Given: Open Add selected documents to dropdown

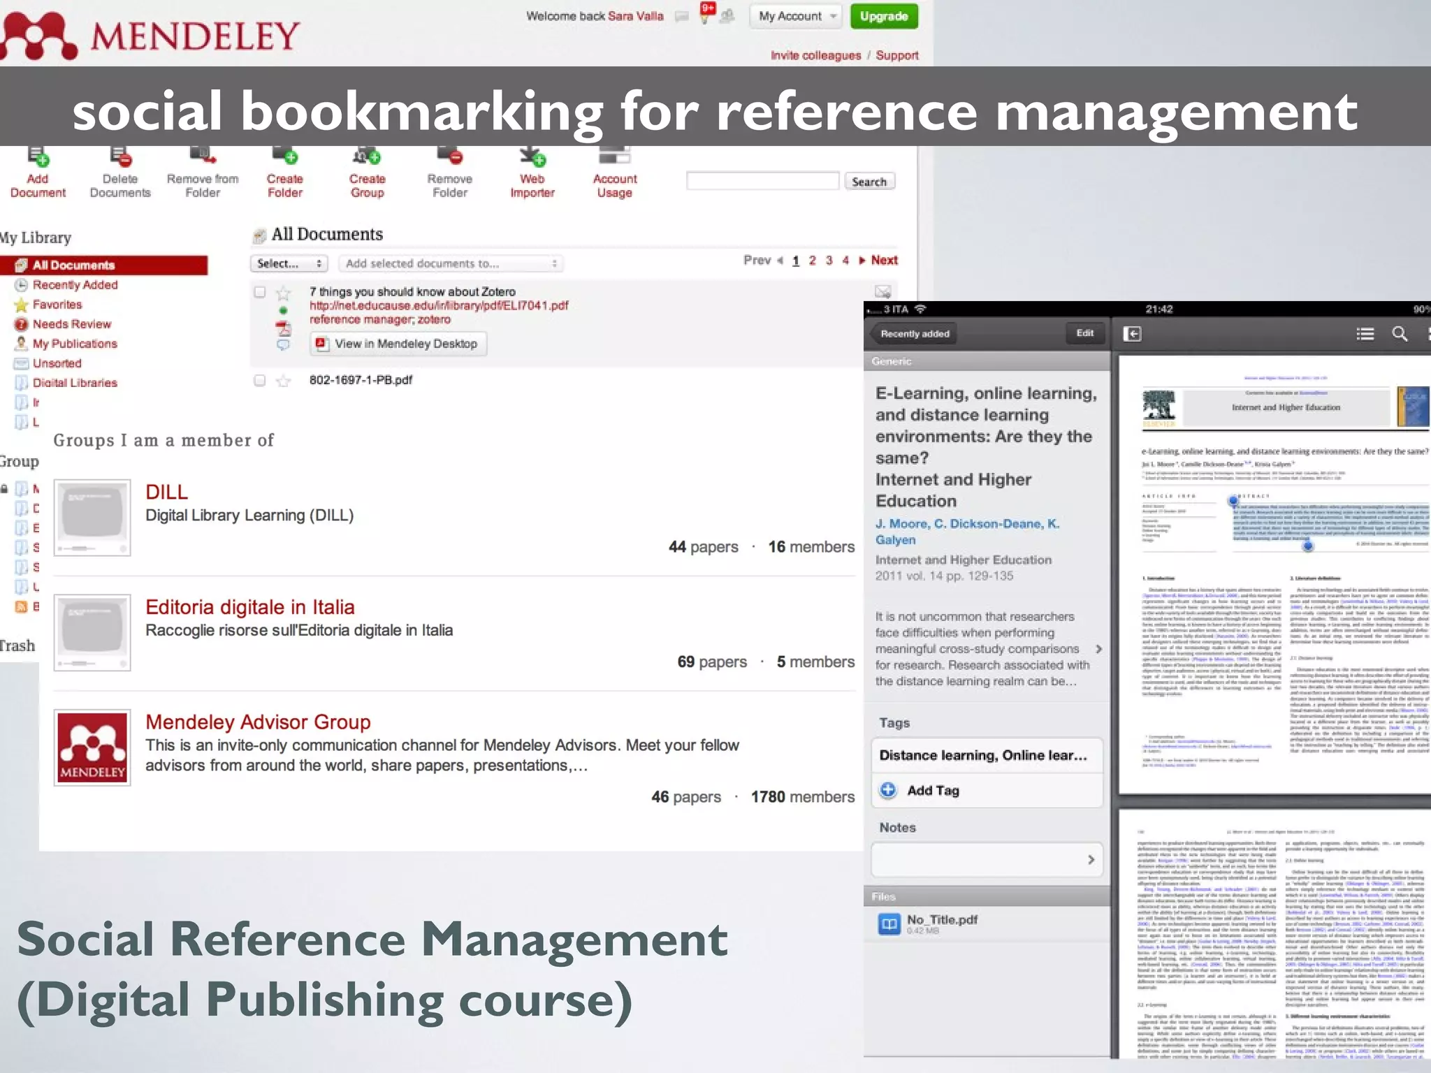Looking at the screenshot, I should pos(451,263).
